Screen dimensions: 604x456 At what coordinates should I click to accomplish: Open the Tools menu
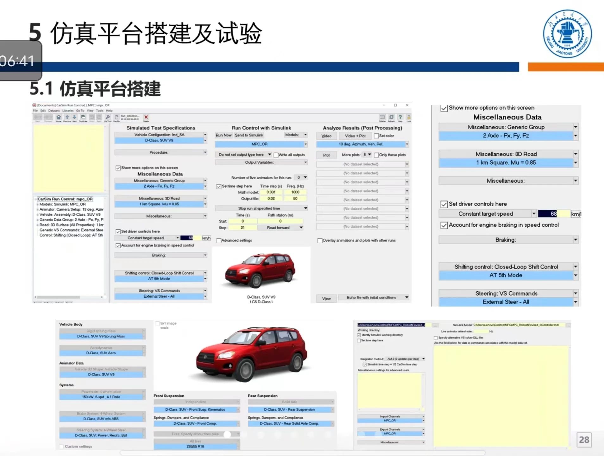pos(100,111)
